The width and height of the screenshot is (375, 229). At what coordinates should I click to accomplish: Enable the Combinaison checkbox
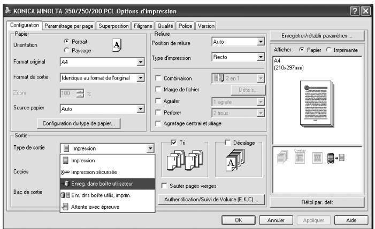click(x=158, y=78)
